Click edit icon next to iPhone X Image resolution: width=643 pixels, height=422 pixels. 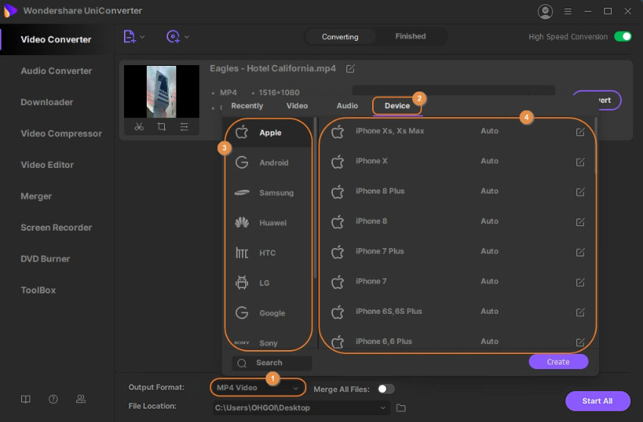pyautogui.click(x=580, y=161)
